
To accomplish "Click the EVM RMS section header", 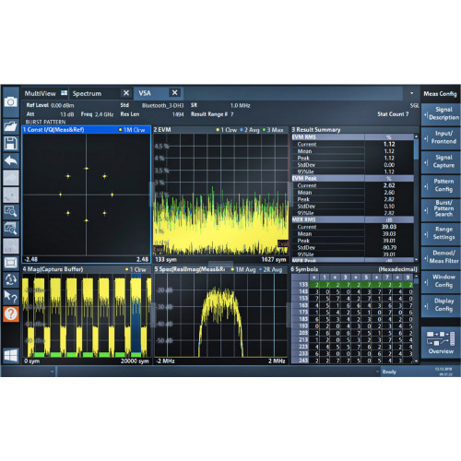I will (x=352, y=137).
